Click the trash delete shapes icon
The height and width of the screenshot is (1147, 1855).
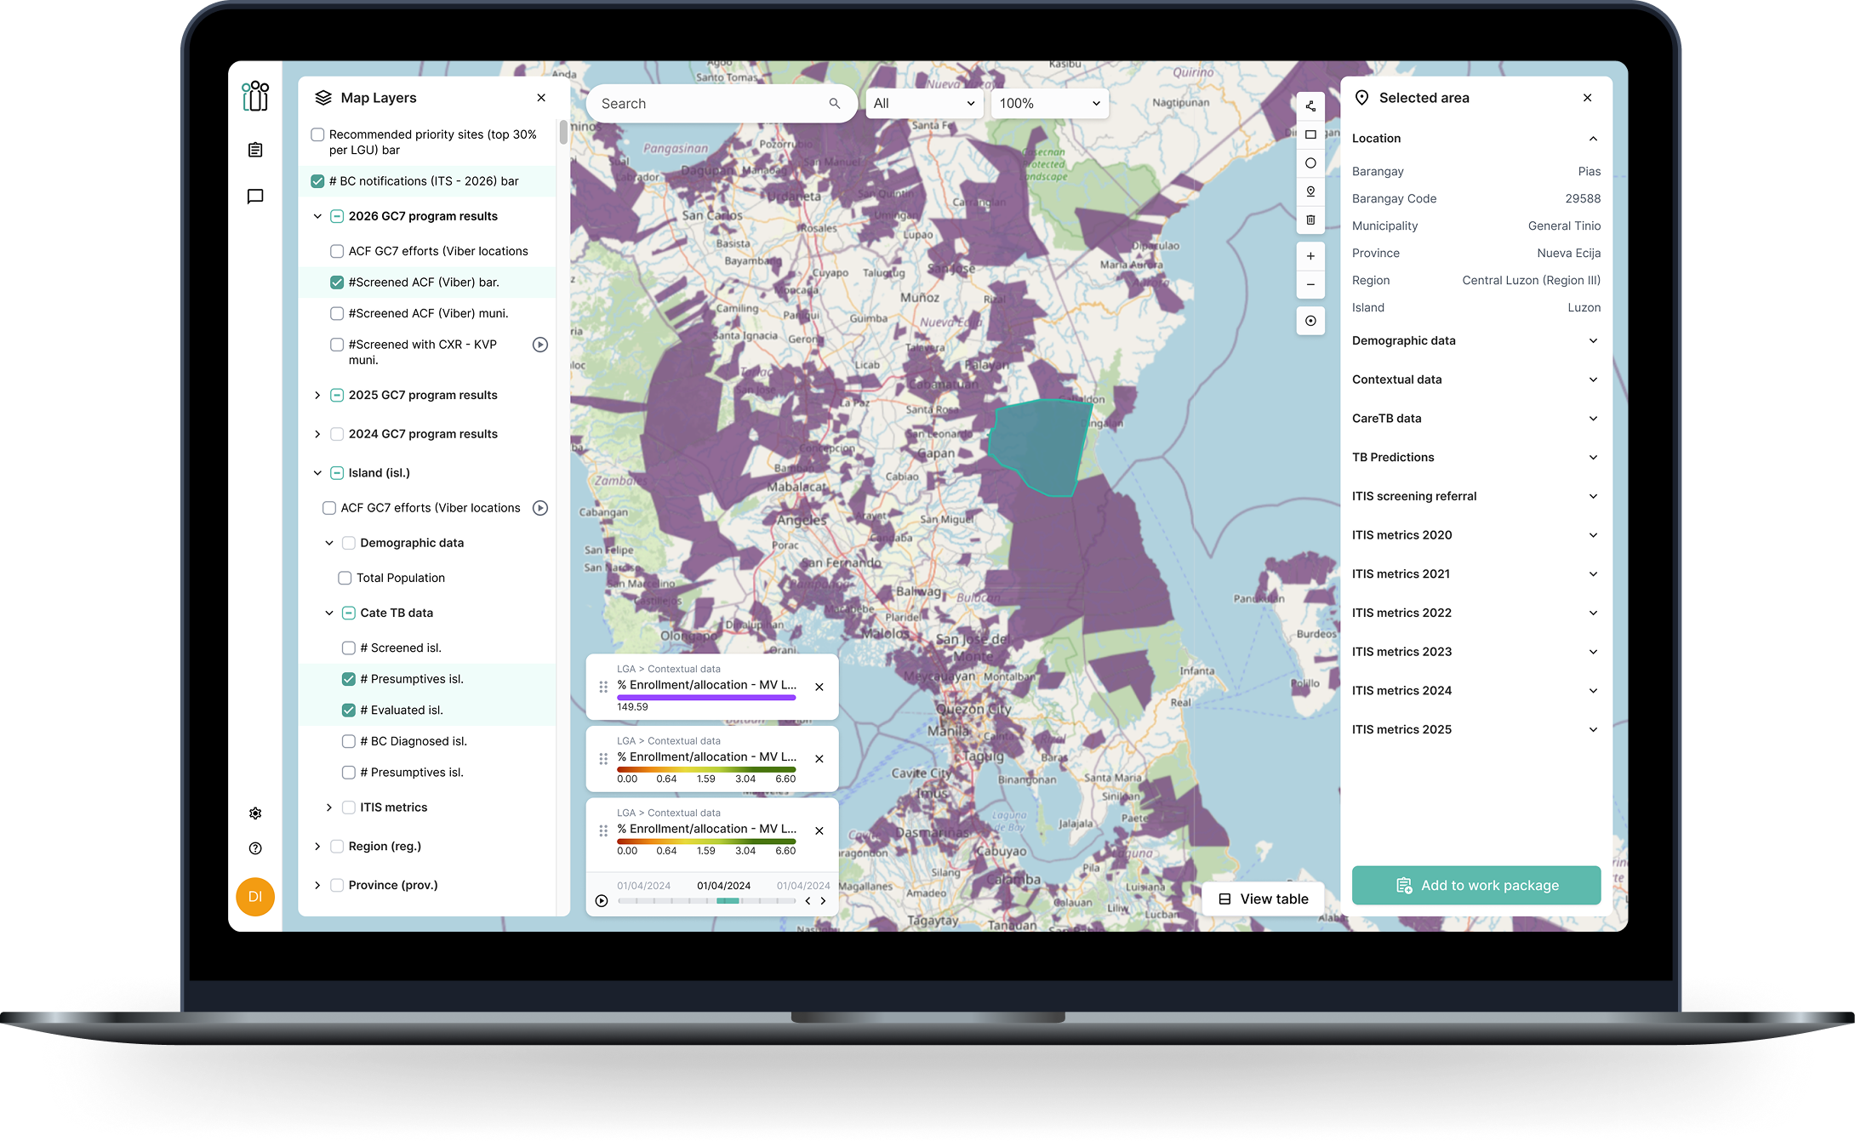click(x=1310, y=220)
